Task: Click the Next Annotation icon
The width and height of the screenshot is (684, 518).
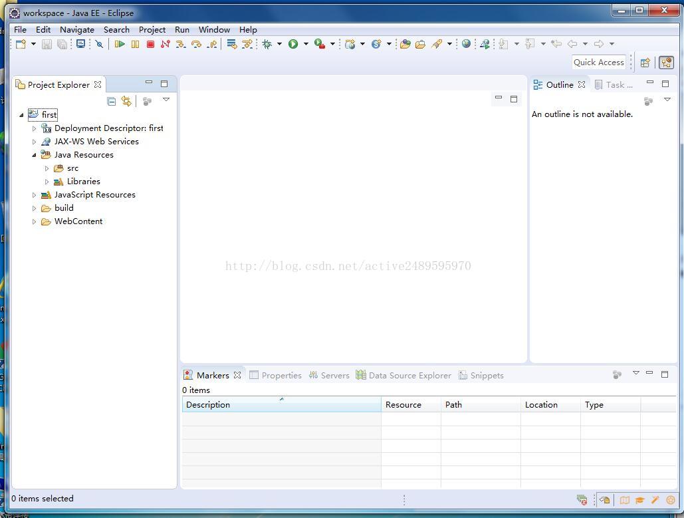Action: [503, 44]
